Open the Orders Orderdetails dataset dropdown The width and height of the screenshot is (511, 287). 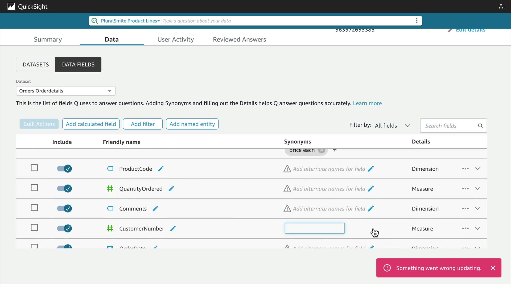tap(65, 91)
